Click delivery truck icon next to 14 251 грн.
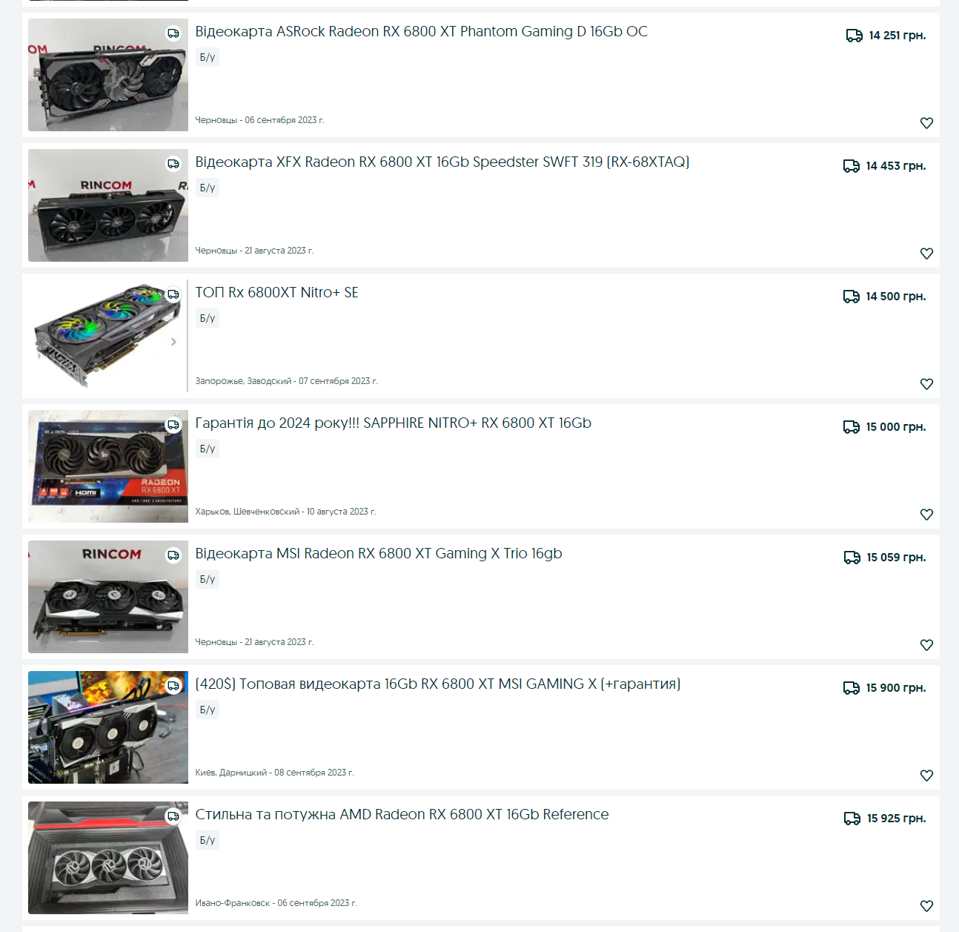 [x=854, y=36]
